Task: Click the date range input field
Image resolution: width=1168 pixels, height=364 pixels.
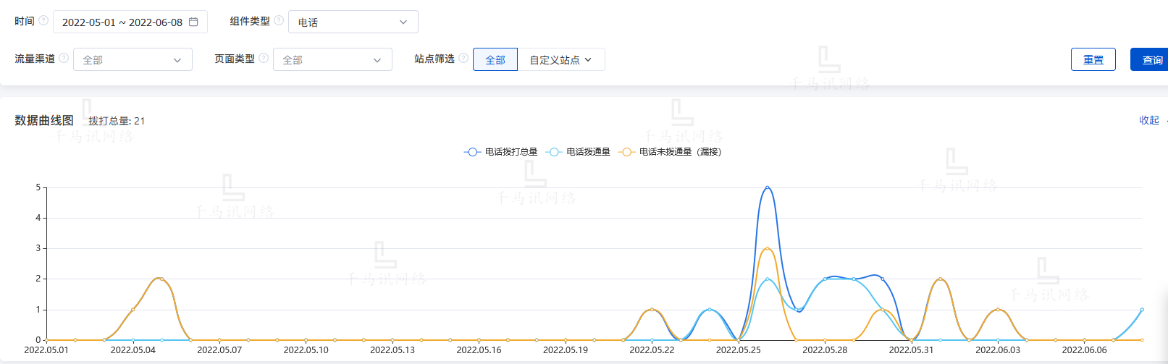Action: [x=122, y=22]
